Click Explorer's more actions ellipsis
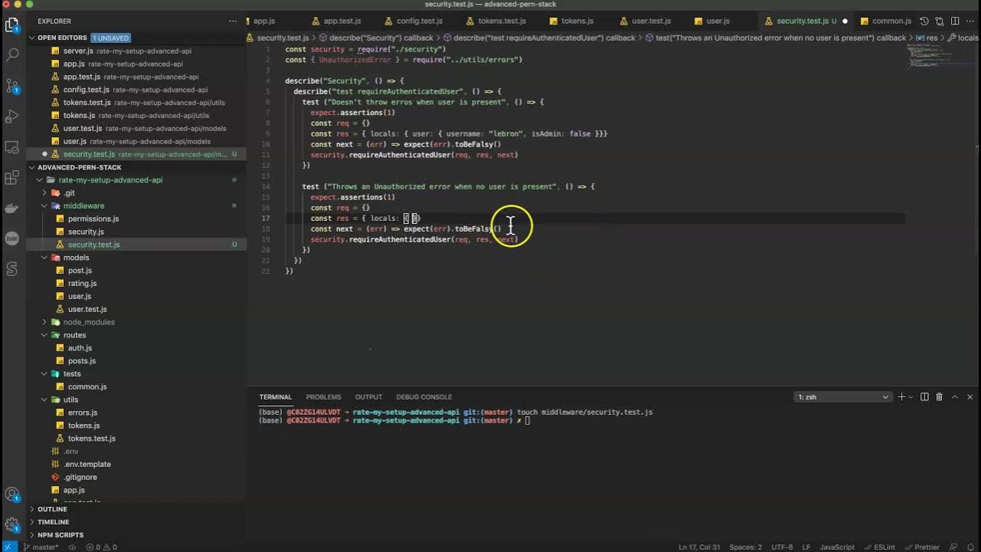This screenshot has height=552, width=981. tap(233, 21)
